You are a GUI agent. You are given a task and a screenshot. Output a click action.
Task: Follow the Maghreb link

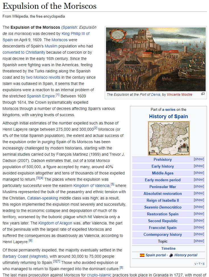pyautogui.click(x=39, y=256)
